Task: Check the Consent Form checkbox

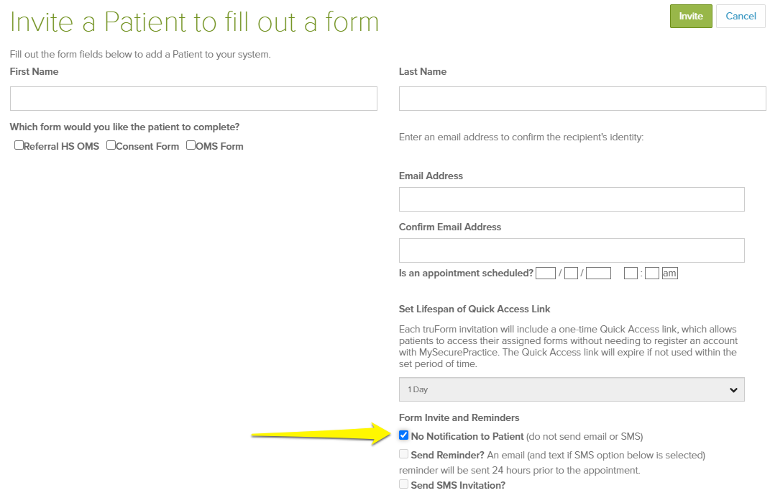Action: (x=111, y=145)
